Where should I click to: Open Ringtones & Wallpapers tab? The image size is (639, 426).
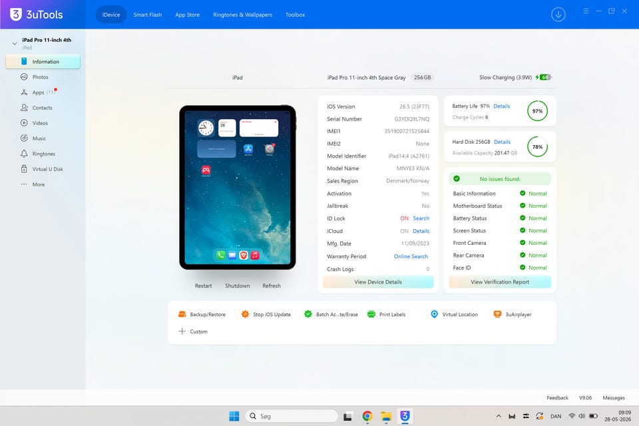coord(242,15)
